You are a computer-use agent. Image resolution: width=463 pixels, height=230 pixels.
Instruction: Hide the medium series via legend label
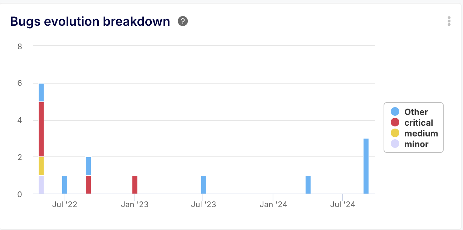tap(421, 133)
